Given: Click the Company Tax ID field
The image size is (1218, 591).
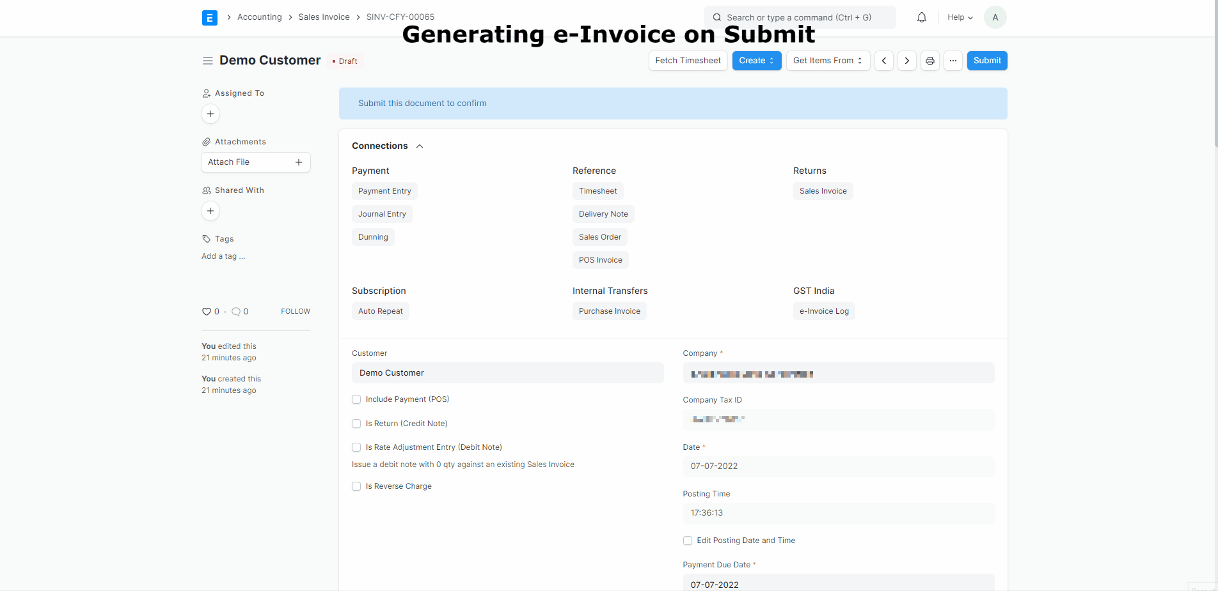Looking at the screenshot, I should [839, 420].
